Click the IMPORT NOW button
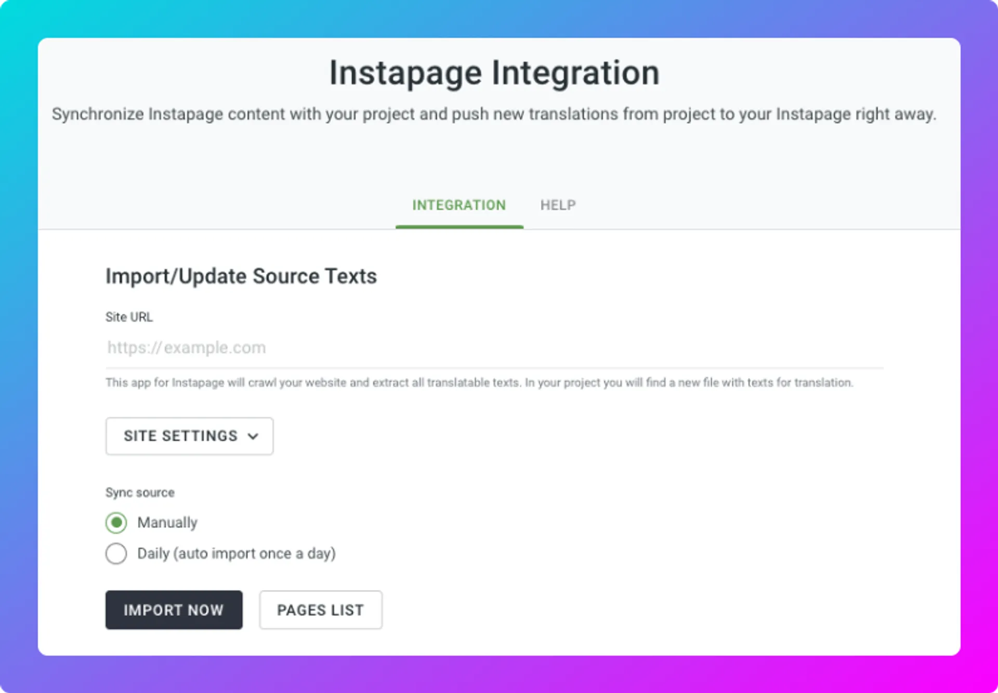 [x=174, y=610]
